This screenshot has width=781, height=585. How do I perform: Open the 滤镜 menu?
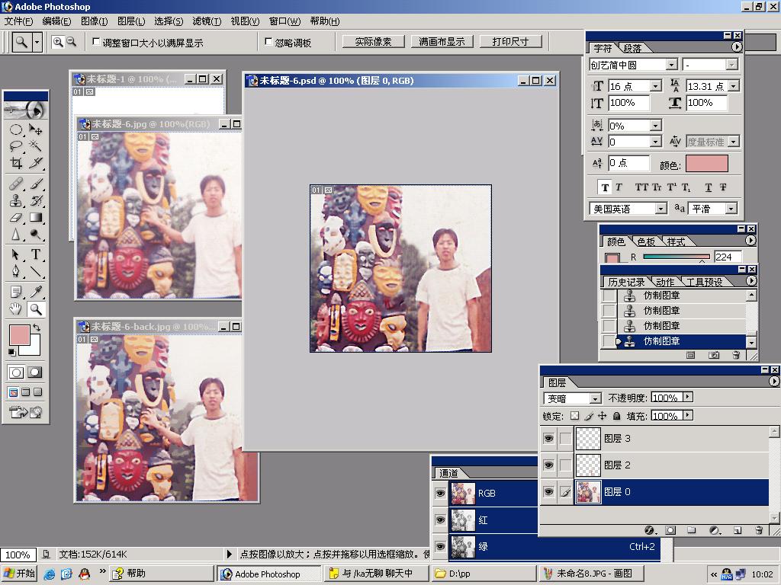pos(206,21)
